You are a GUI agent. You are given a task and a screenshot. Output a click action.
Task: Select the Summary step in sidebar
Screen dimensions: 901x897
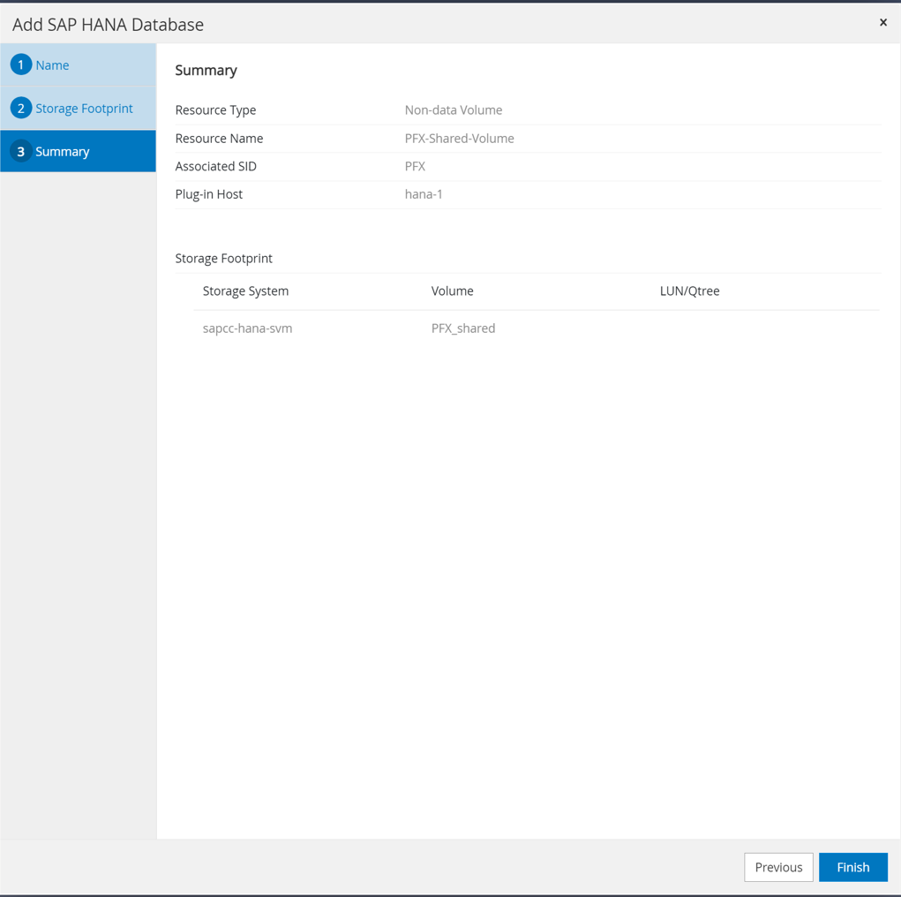click(x=63, y=152)
